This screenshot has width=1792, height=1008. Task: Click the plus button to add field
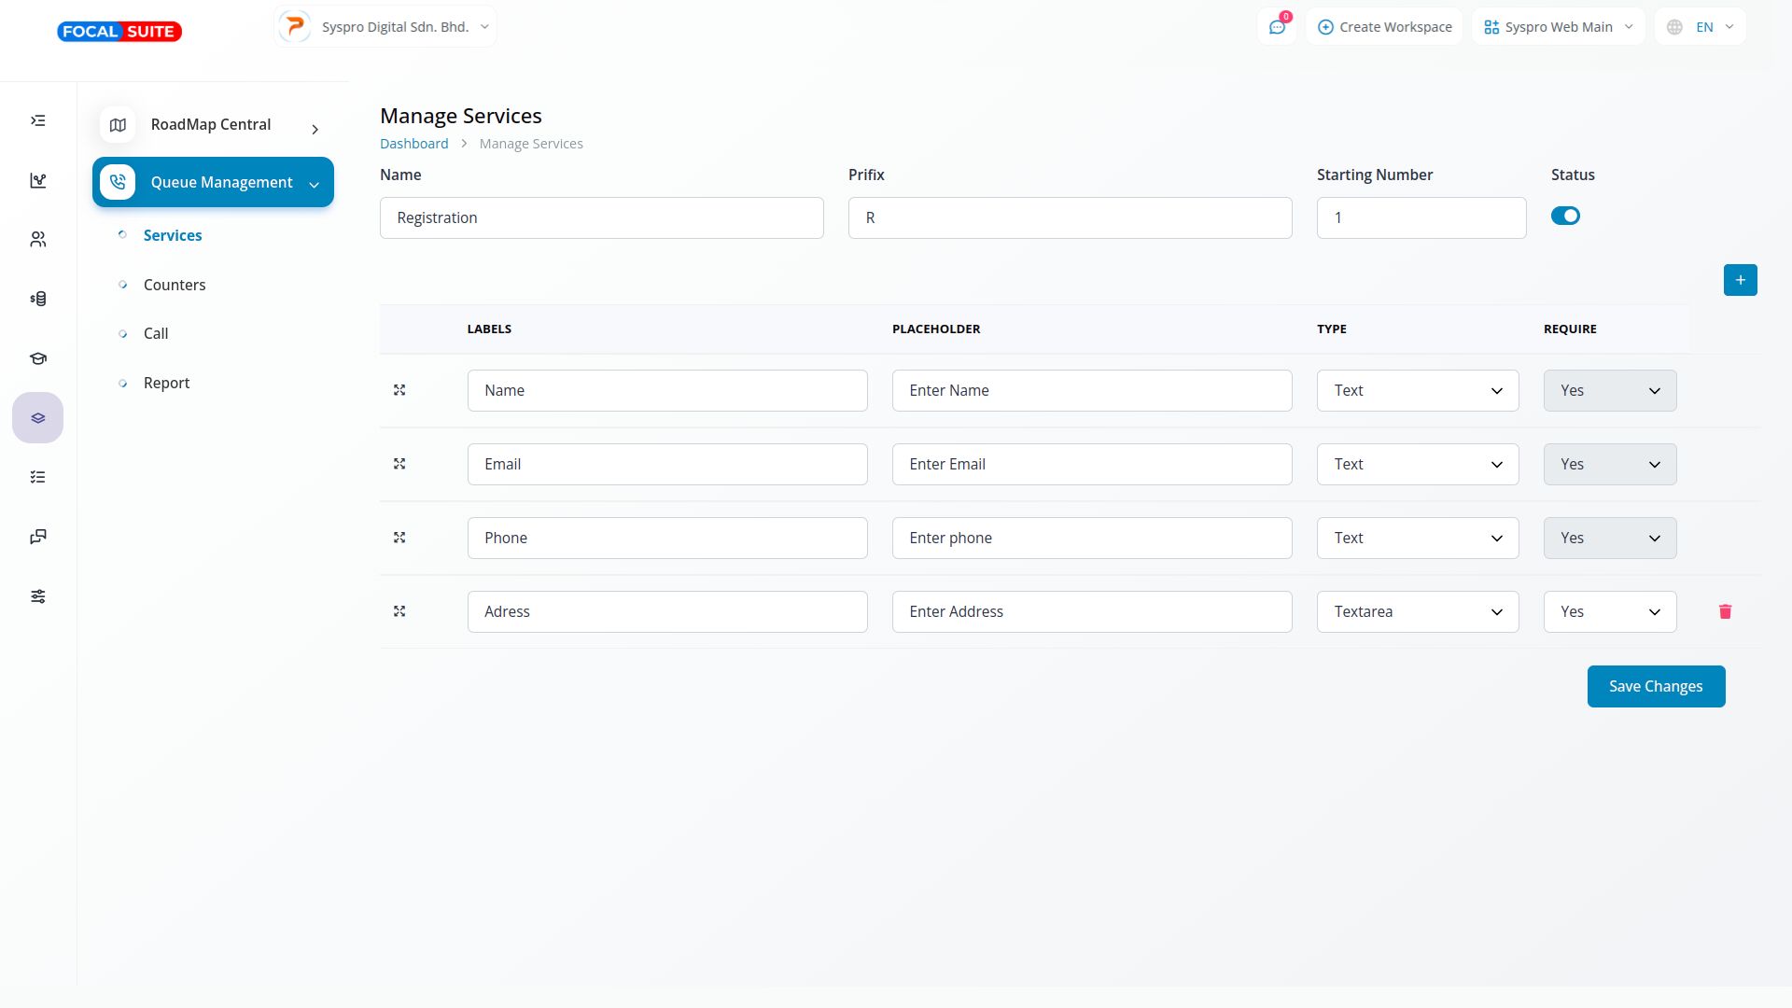point(1740,280)
